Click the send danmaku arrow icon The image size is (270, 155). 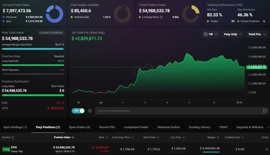[265, 111]
